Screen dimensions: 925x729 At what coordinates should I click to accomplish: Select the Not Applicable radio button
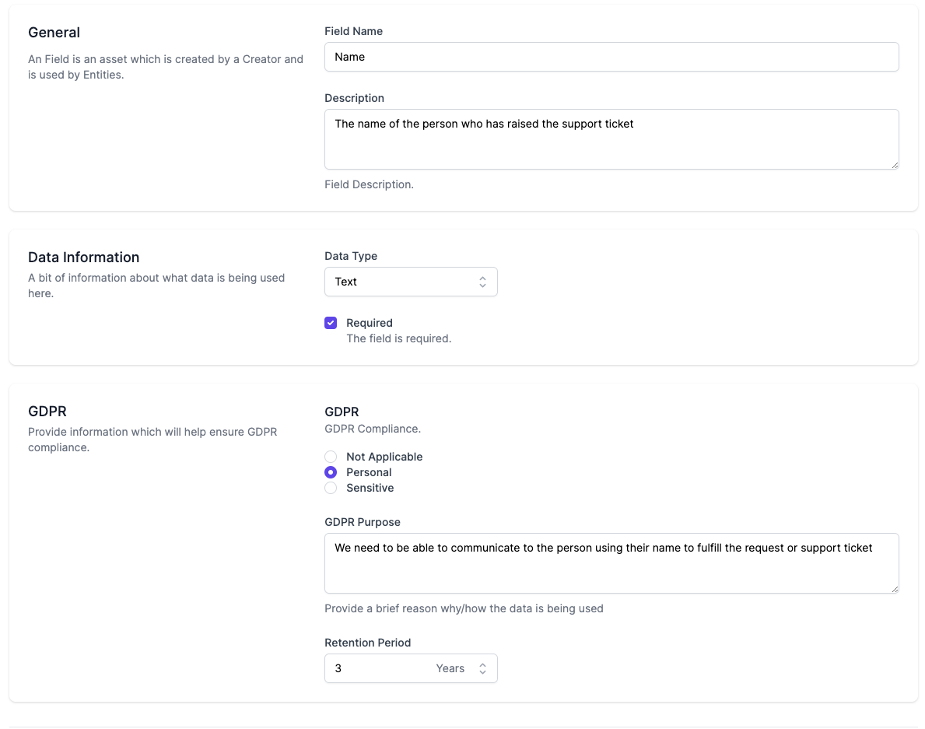(331, 457)
